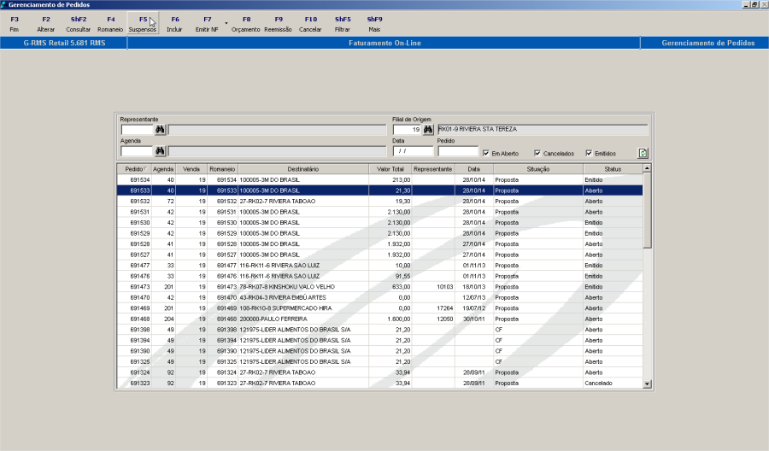The height and width of the screenshot is (451, 769).
Task: Select order row 691529
Action: tap(379, 233)
